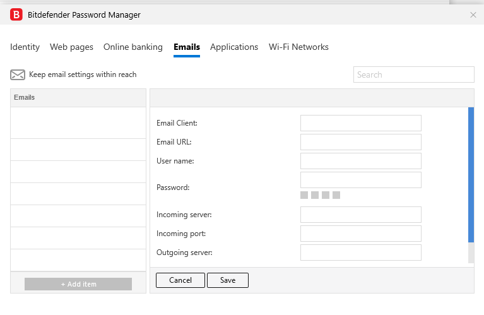484x315 pixels.
Task: Click the Bitdefender red B logo
Action: tap(16, 15)
